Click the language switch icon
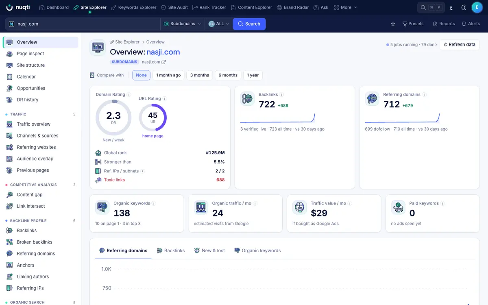Image resolution: width=488 pixels, height=305 pixels. pyautogui.click(x=451, y=7)
